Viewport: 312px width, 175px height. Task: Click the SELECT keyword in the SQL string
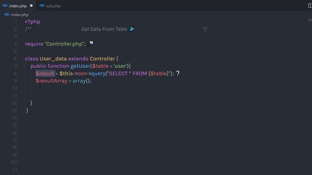(118, 73)
